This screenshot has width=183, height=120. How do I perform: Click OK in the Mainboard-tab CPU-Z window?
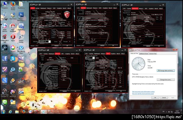159,46
